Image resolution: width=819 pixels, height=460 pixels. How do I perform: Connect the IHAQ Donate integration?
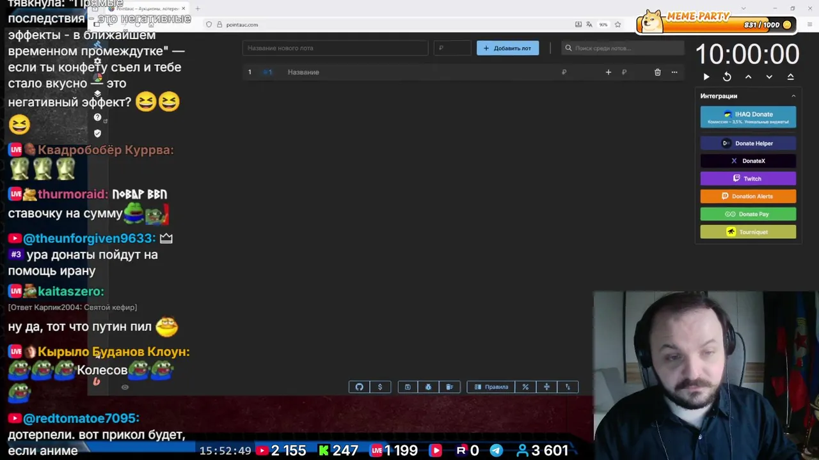pos(748,117)
